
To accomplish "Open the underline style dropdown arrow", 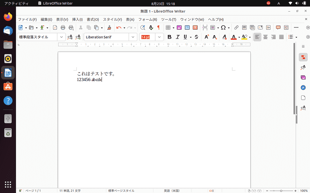I will pos(191,37).
